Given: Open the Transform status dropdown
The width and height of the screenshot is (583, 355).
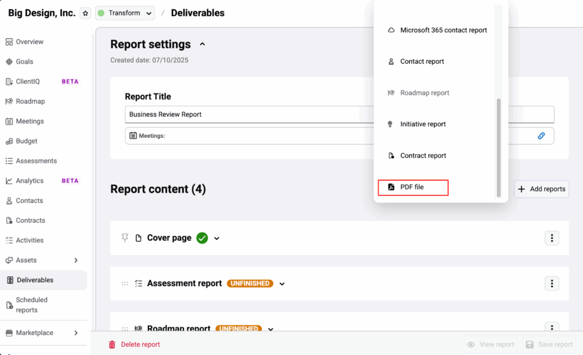Looking at the screenshot, I should pyautogui.click(x=125, y=13).
